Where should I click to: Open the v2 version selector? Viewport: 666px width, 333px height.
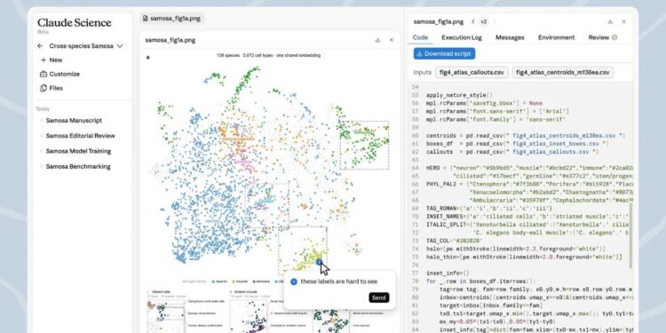point(483,21)
